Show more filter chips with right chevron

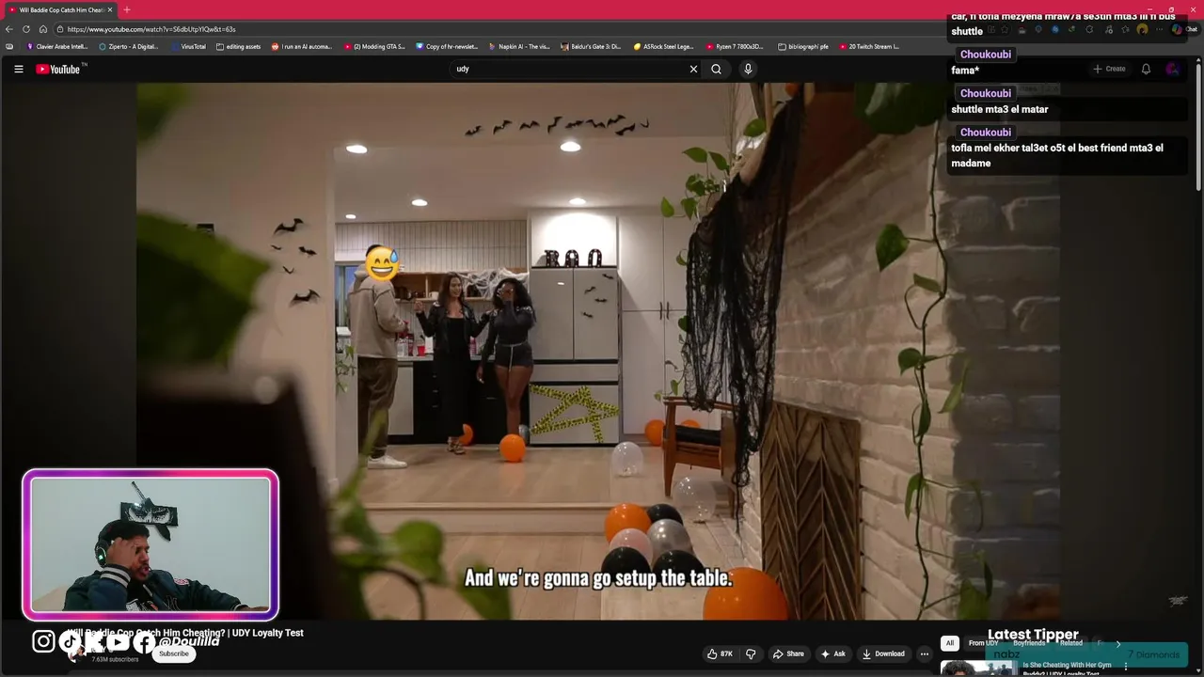pyautogui.click(x=1118, y=643)
